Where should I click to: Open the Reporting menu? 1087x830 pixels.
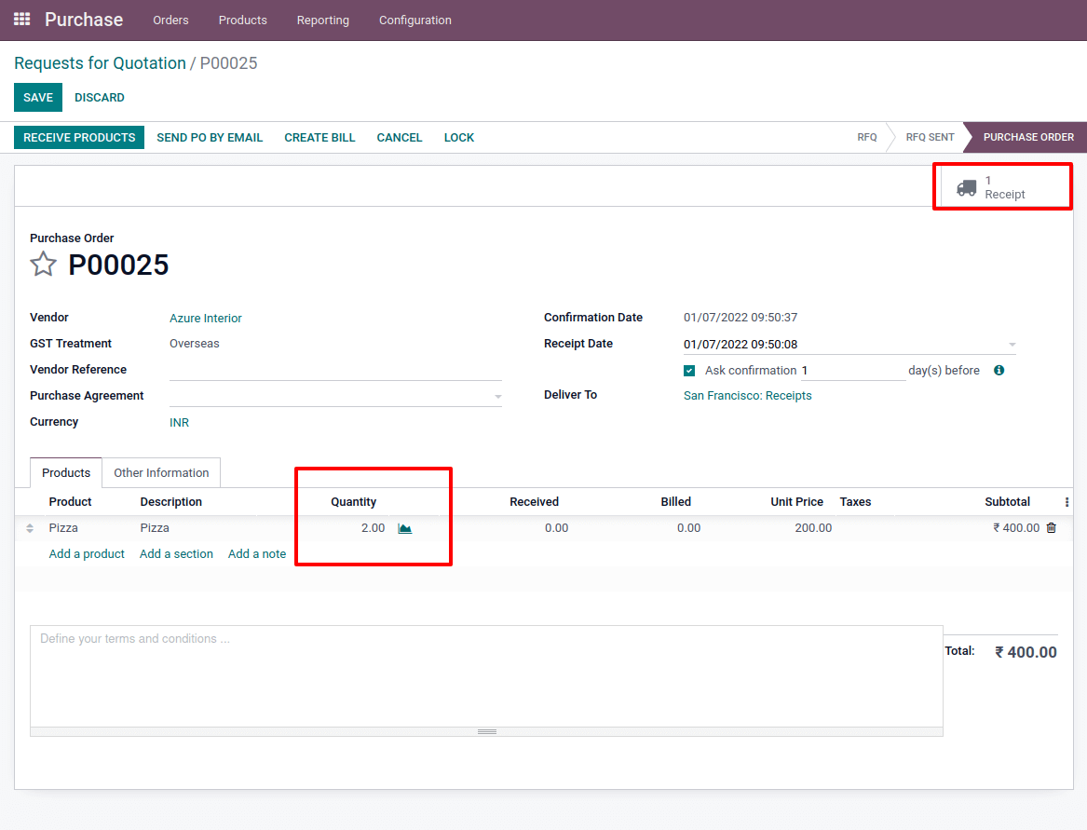click(x=323, y=20)
